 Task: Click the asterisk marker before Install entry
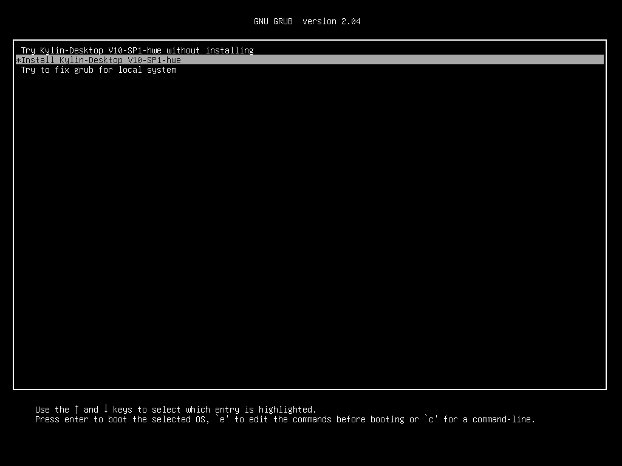18,61
